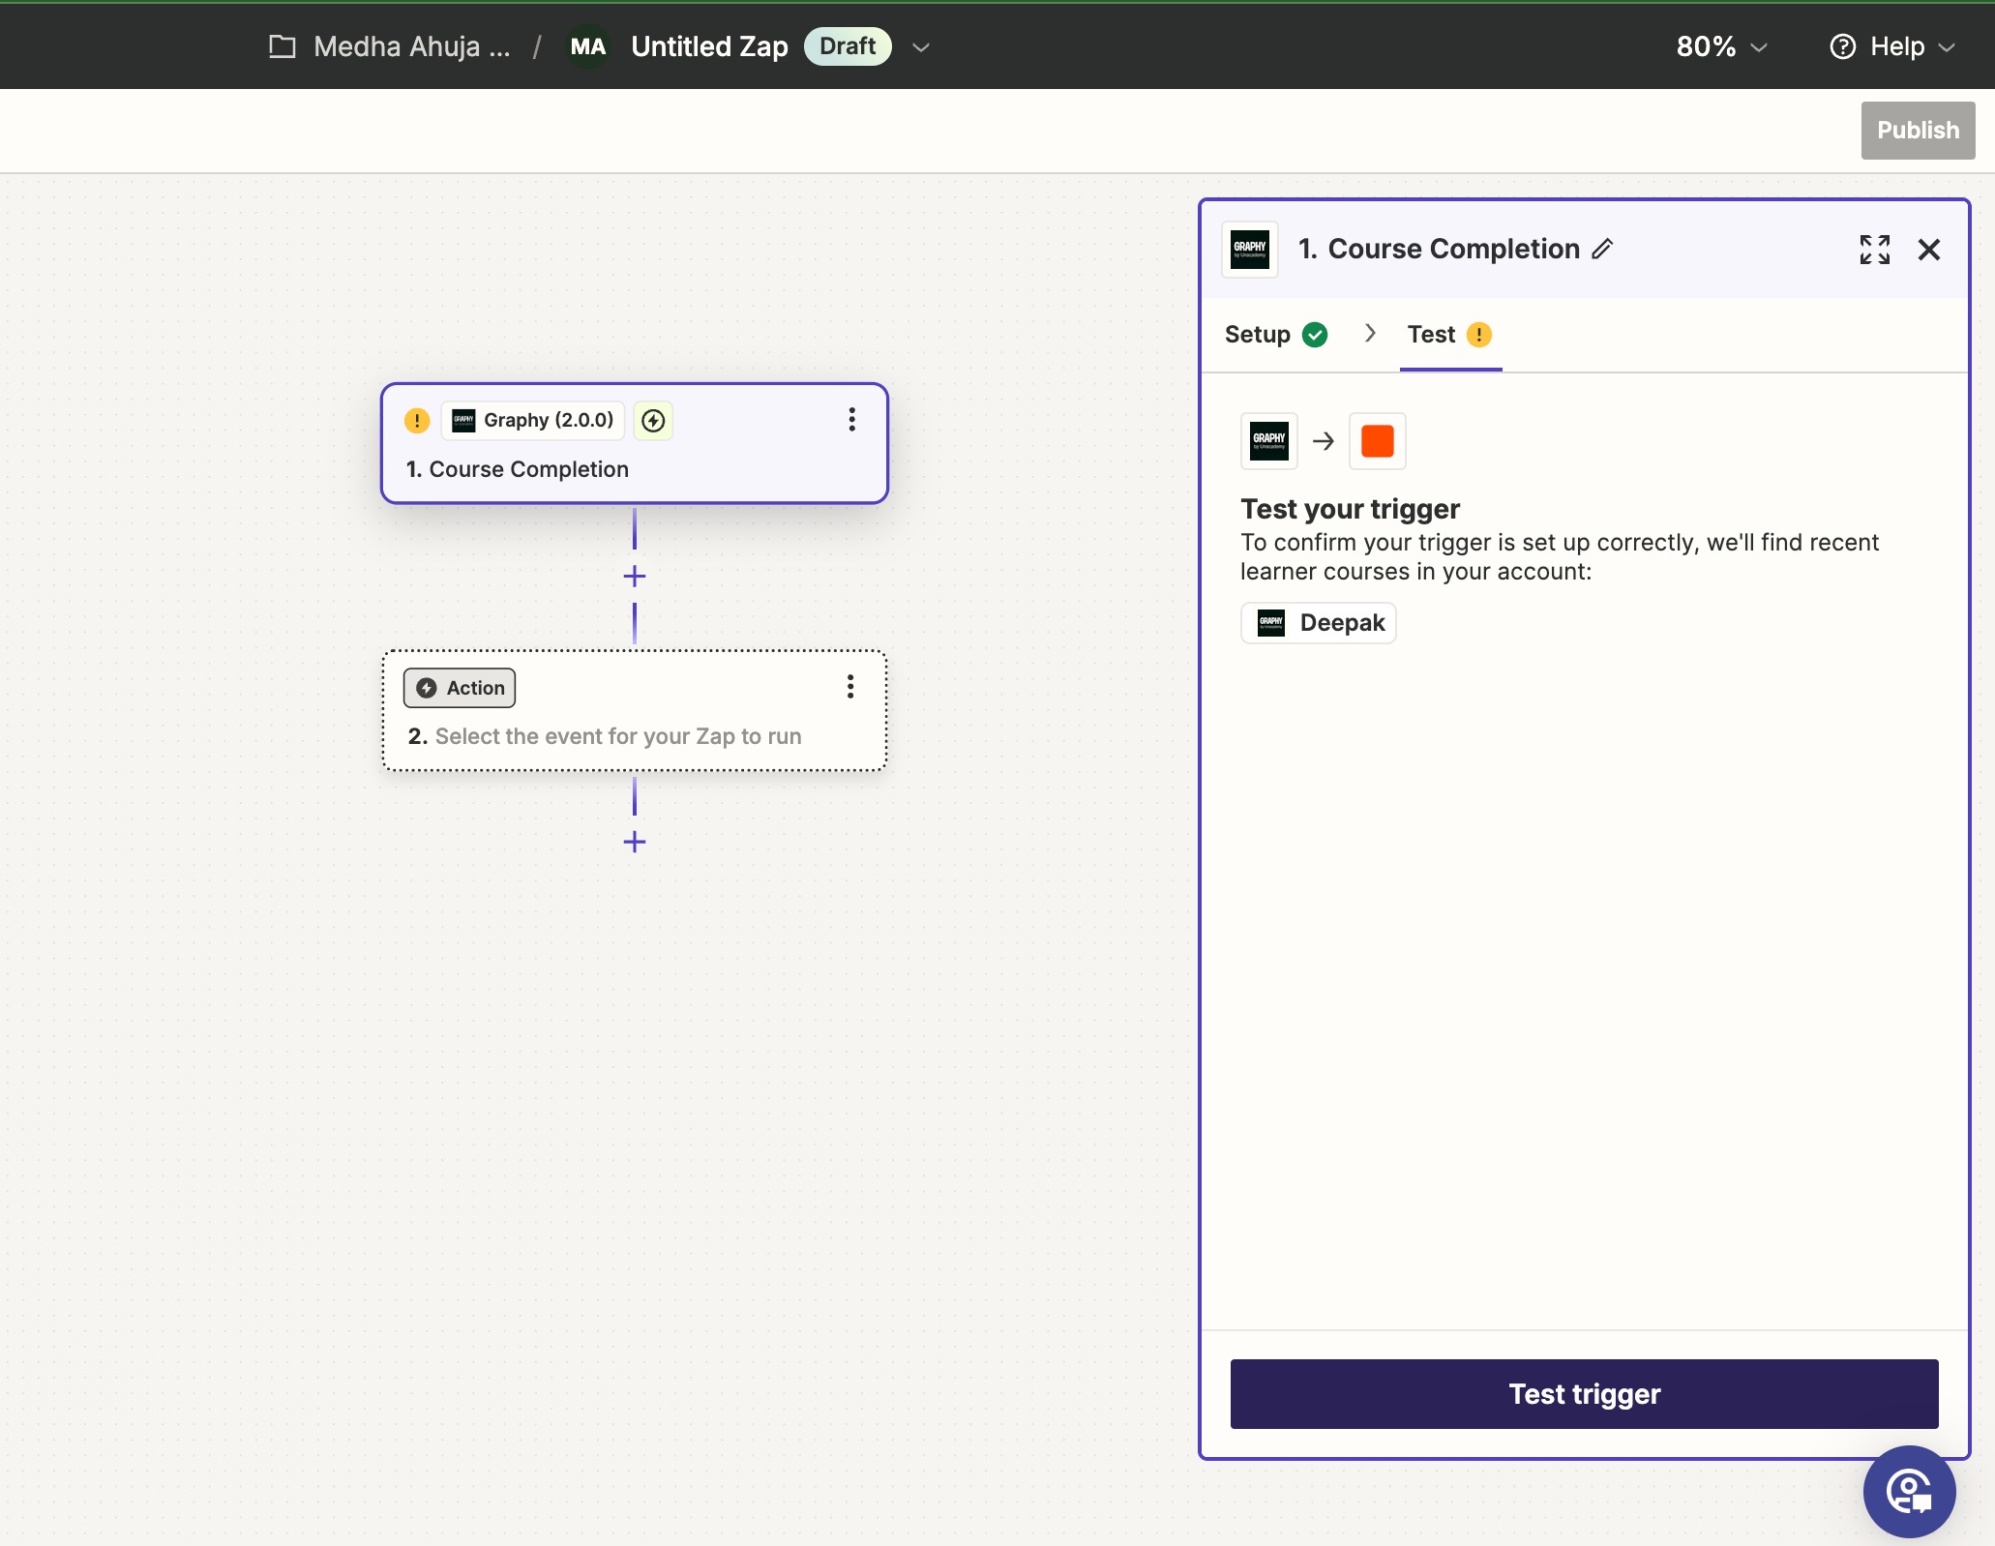Click the plus icon below the Action step
This screenshot has width=1995, height=1546.
click(635, 842)
